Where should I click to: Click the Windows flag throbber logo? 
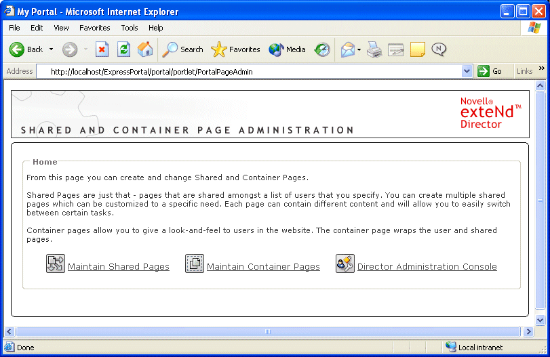pyautogui.click(x=534, y=28)
